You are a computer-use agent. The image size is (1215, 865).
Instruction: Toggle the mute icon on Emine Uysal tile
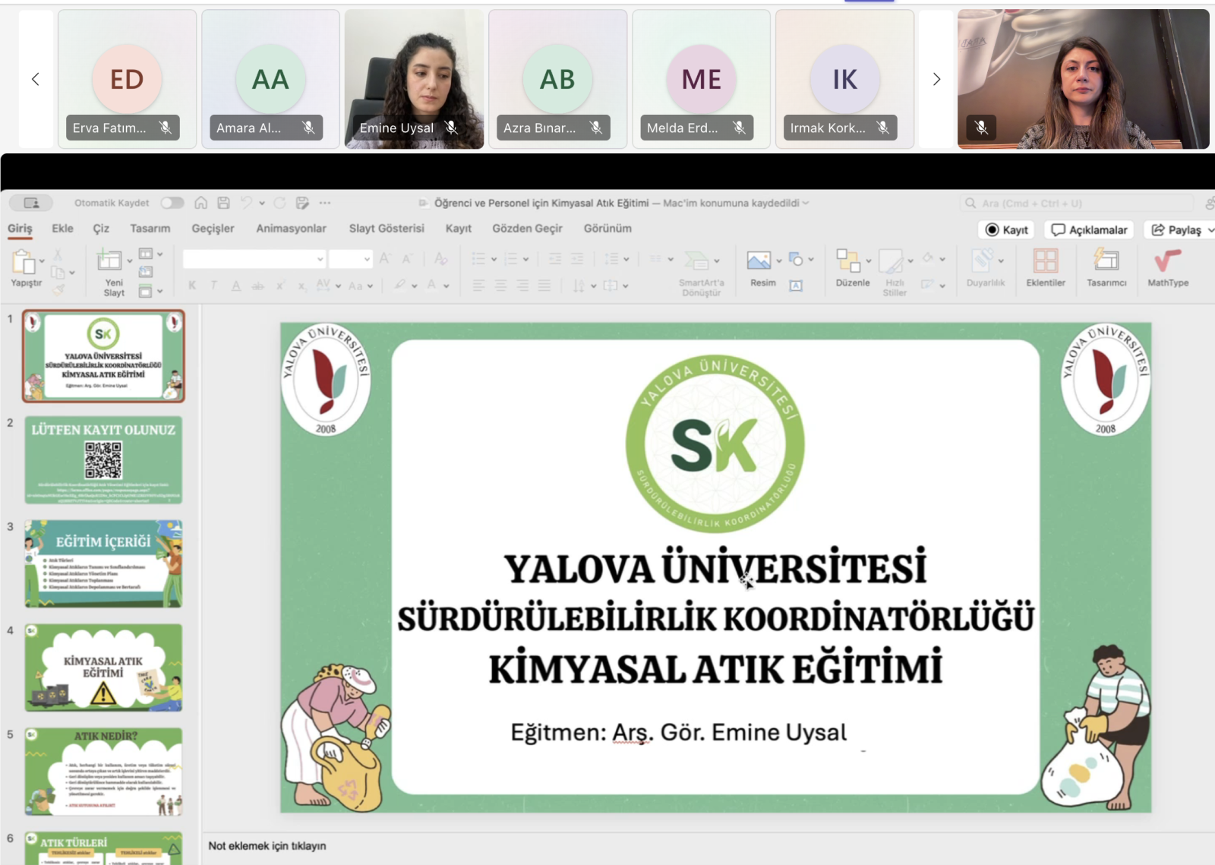452,128
